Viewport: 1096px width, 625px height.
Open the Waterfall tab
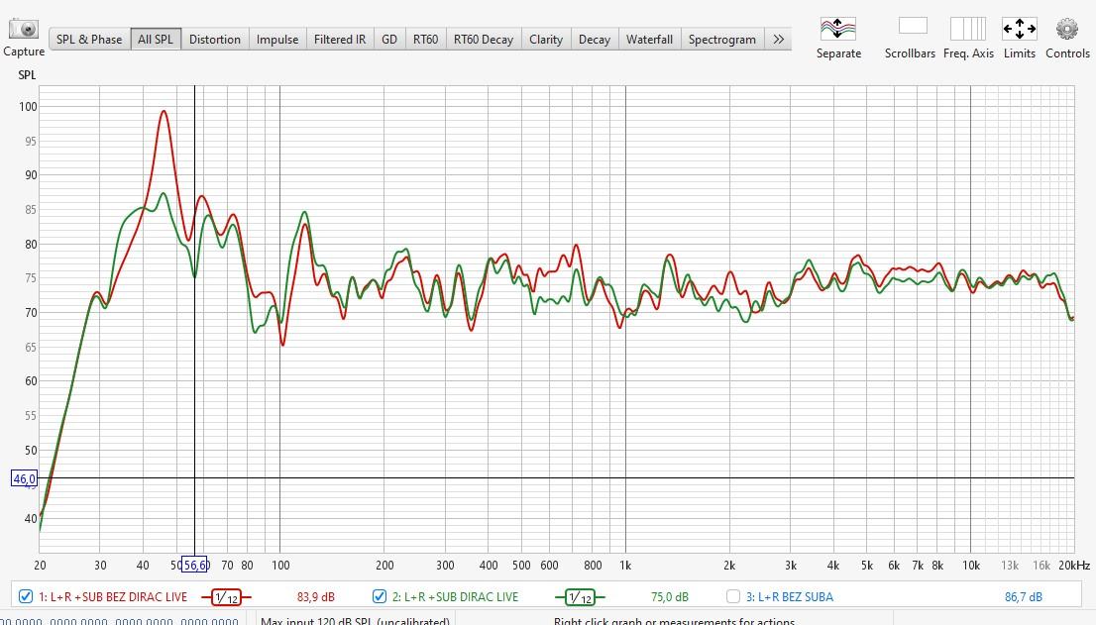pyautogui.click(x=649, y=40)
